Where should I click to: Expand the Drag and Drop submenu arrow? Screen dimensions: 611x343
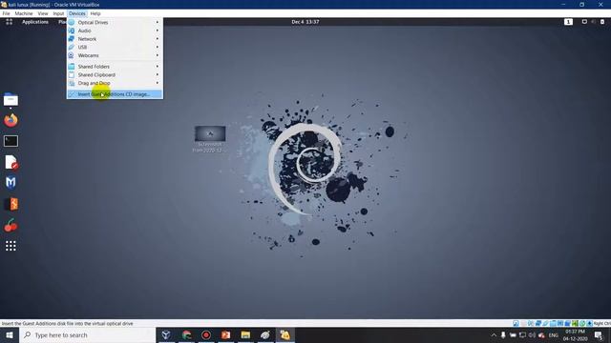(158, 83)
